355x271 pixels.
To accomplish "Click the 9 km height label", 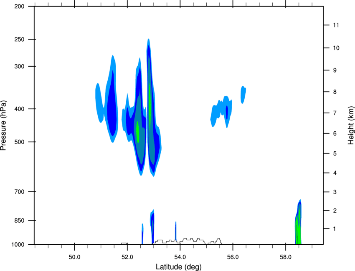I will pos(335,70).
